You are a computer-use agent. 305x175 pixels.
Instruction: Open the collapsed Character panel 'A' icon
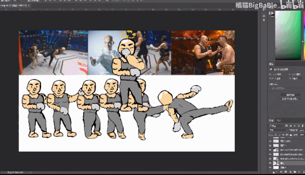(x=264, y=16)
